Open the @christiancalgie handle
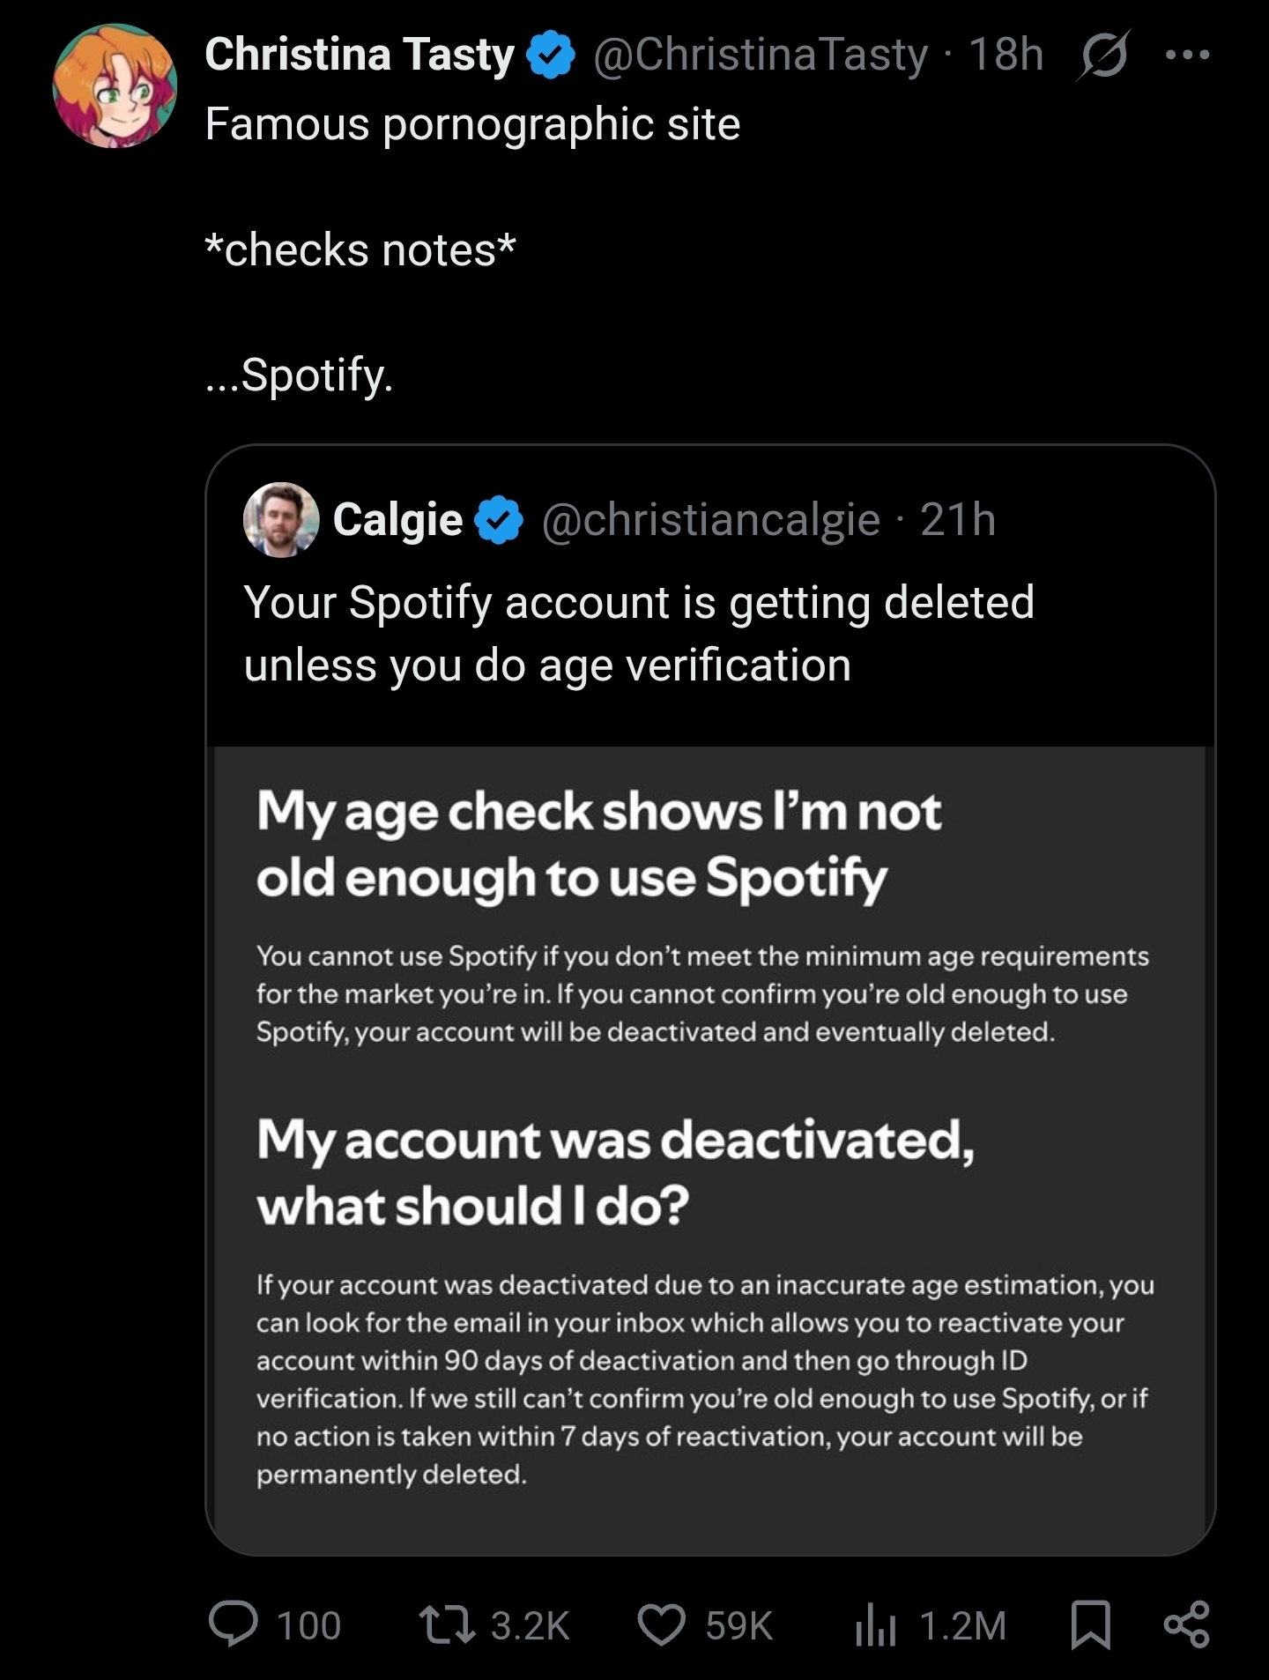The image size is (1269, 1680). pyautogui.click(x=710, y=520)
